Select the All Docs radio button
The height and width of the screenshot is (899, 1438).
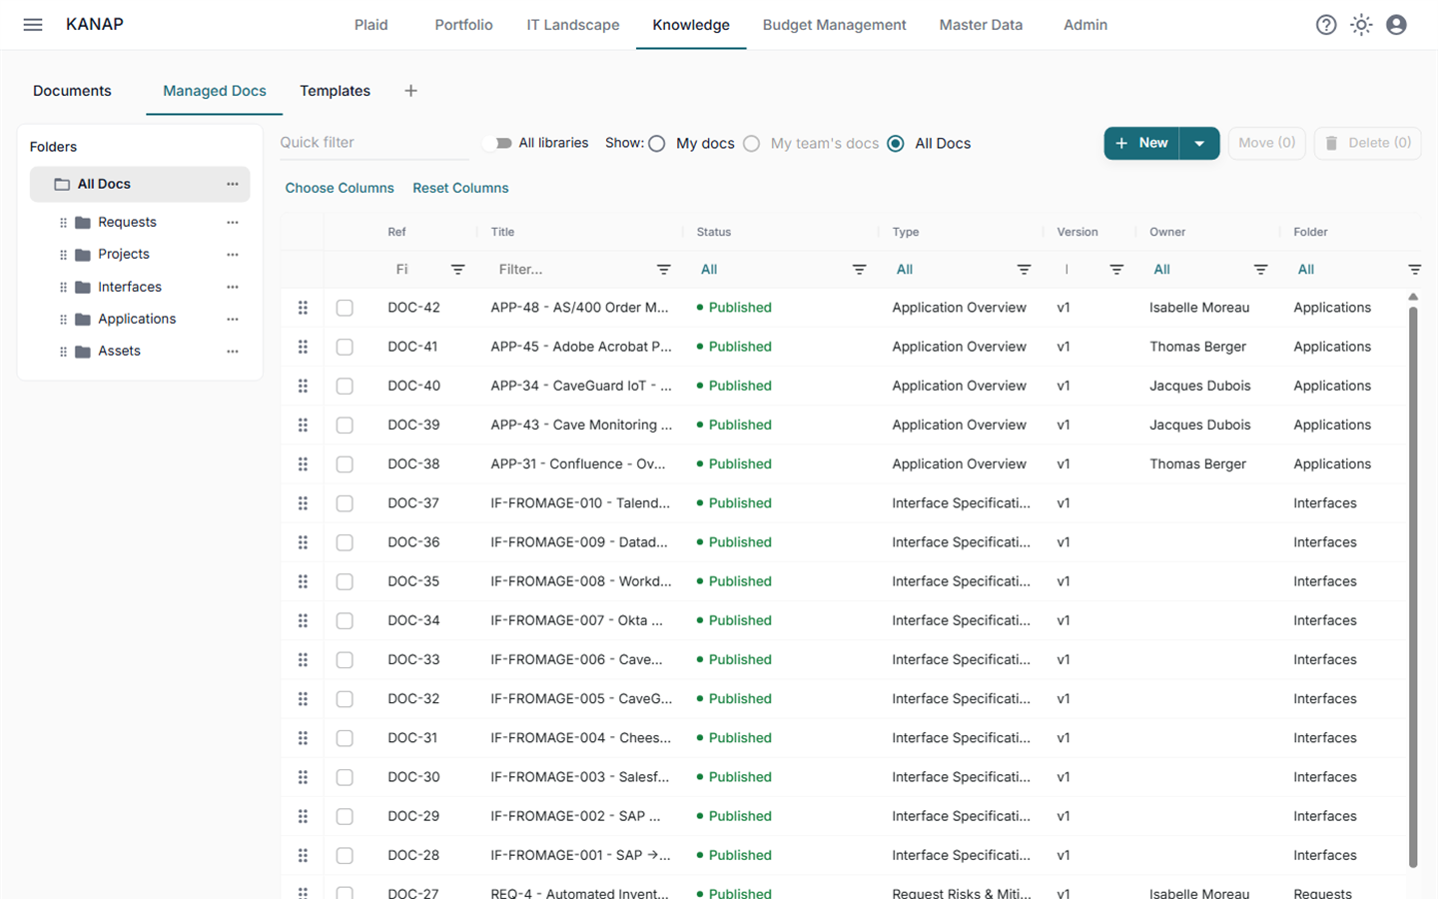click(896, 144)
